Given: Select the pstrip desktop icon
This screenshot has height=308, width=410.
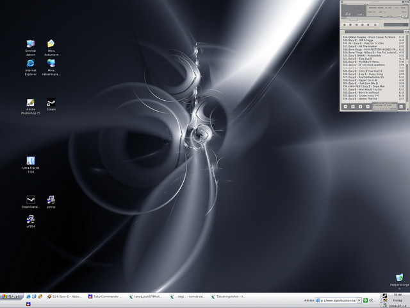Looking at the screenshot, I should (x=51, y=200).
